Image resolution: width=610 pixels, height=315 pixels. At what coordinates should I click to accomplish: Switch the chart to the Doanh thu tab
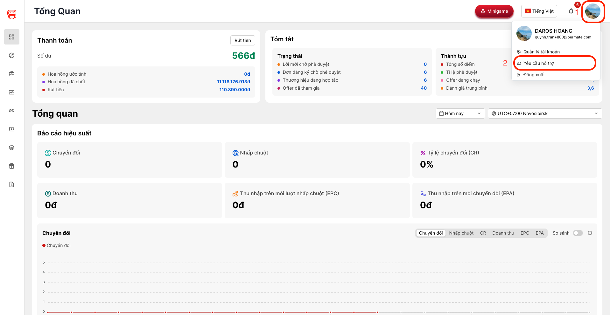(x=503, y=233)
